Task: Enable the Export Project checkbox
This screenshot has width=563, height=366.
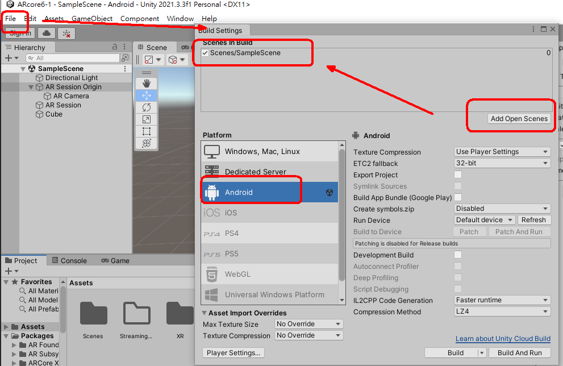Action: click(458, 174)
